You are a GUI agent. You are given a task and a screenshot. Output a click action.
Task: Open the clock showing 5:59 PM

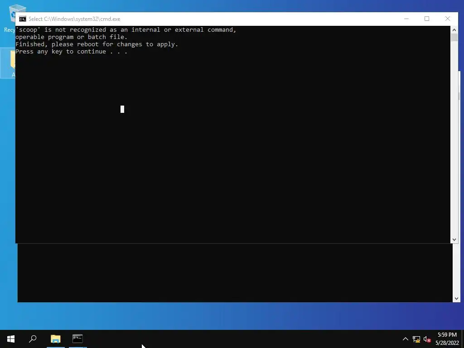(447, 339)
